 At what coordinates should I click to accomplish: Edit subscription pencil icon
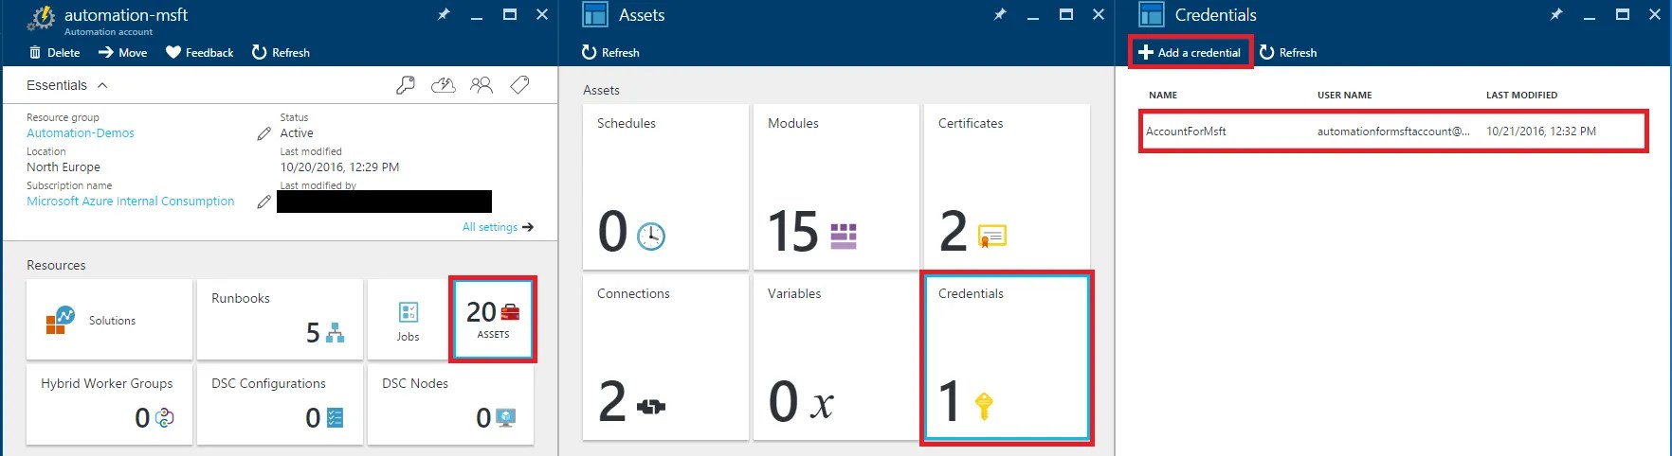click(264, 202)
